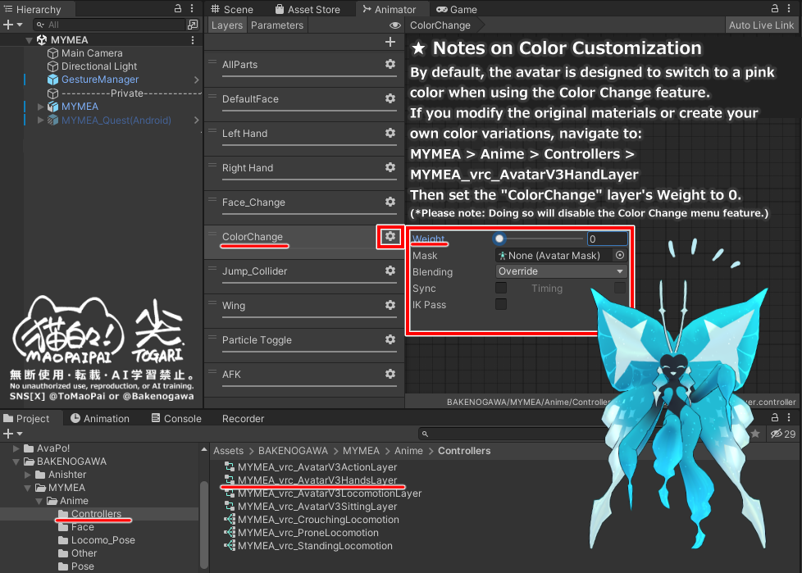
Task: Open avatar mask object picker circle
Action: click(x=620, y=255)
